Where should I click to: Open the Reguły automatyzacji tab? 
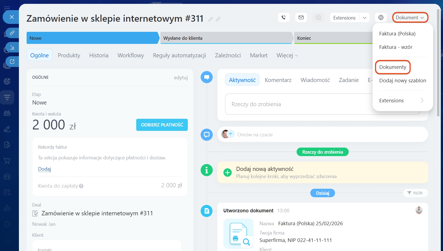(179, 55)
